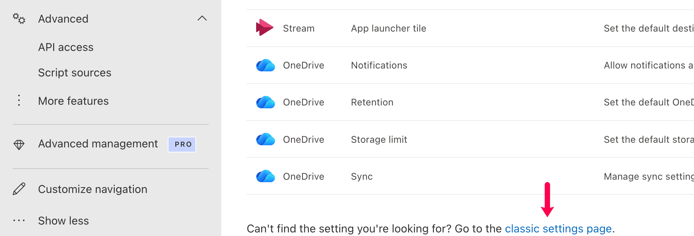
Task: Click the OneDrive icon beside Retention
Action: coord(265,102)
